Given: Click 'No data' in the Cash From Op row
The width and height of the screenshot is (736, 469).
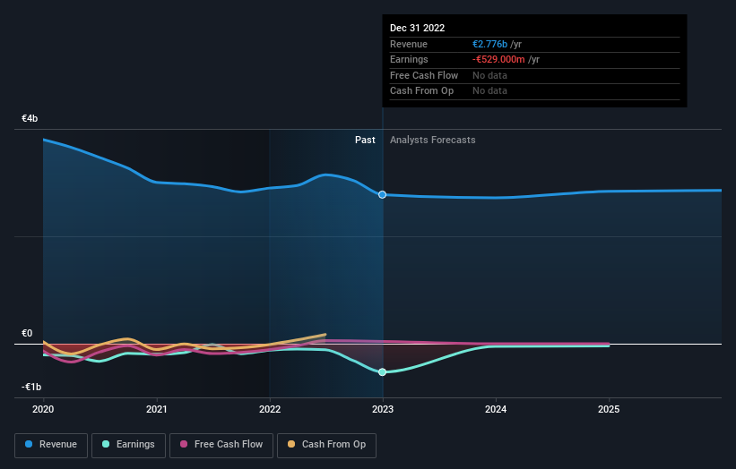Looking at the screenshot, I should click(x=489, y=91).
